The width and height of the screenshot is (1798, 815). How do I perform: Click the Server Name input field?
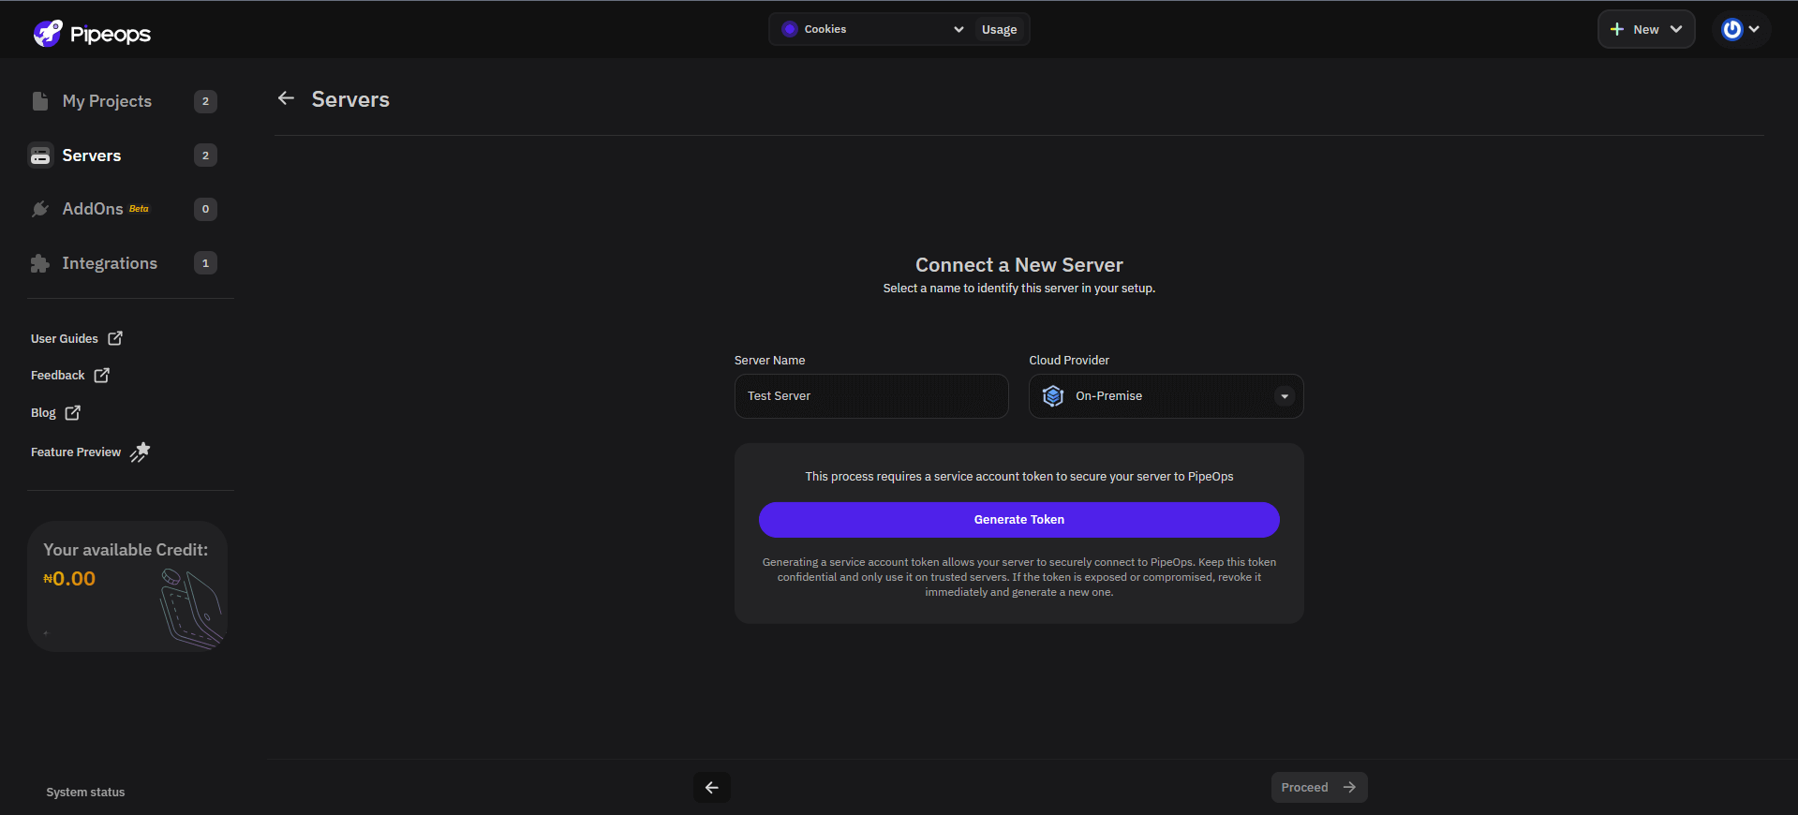pos(870,396)
